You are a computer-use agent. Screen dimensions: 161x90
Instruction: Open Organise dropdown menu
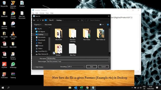(37, 24)
